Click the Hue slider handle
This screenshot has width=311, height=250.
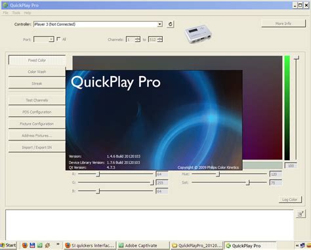click(x=218, y=174)
